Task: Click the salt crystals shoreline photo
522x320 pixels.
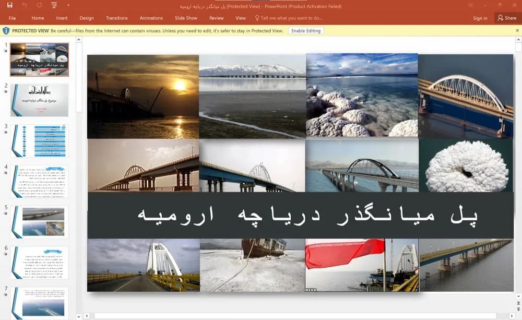Action: click(x=362, y=95)
